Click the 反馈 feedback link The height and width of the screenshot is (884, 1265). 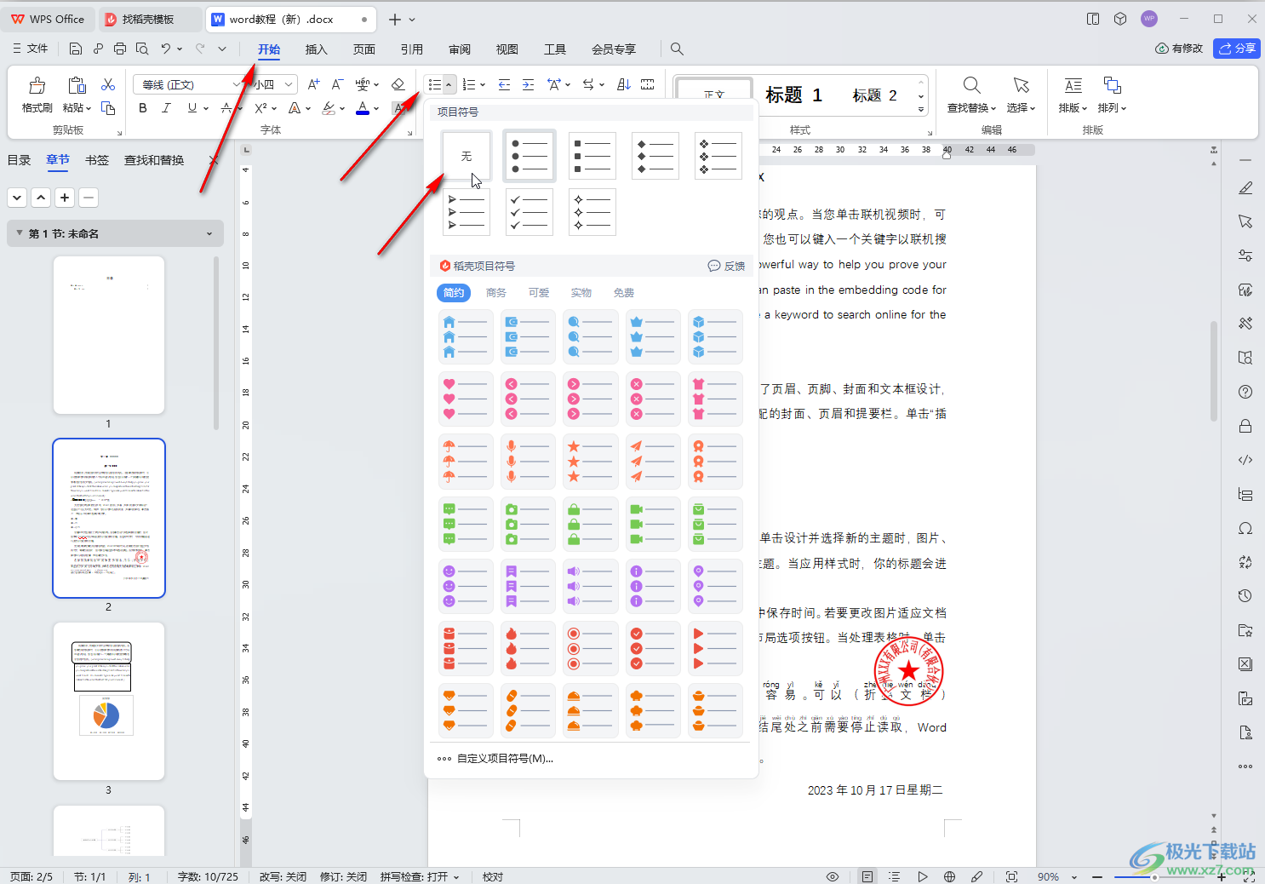point(727,267)
